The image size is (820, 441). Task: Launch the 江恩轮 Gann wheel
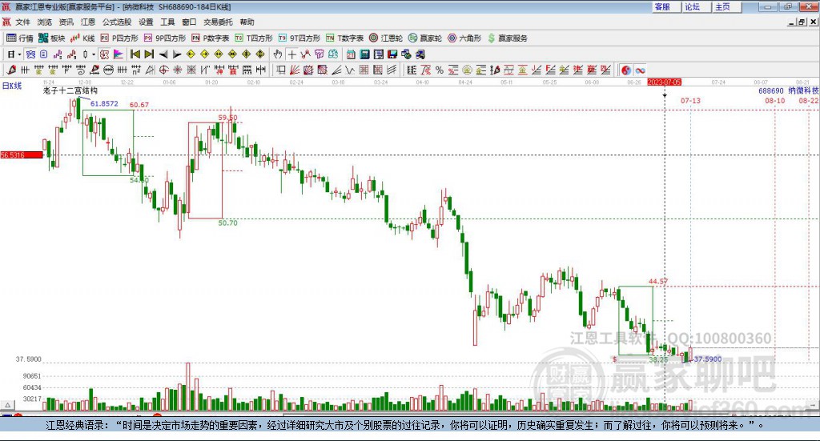[386, 38]
